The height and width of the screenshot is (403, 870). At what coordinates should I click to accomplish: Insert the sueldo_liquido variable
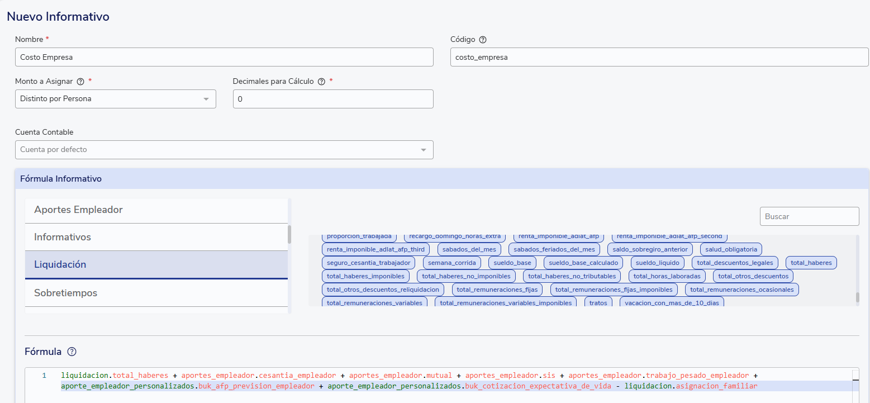click(657, 263)
